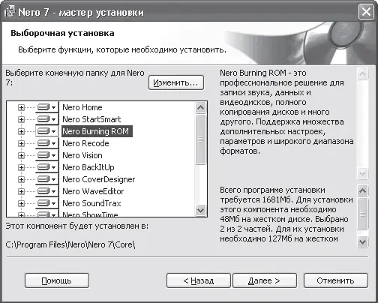Open install-state dropdown for Nero Vision
This screenshot has height=303, width=378.
point(46,155)
